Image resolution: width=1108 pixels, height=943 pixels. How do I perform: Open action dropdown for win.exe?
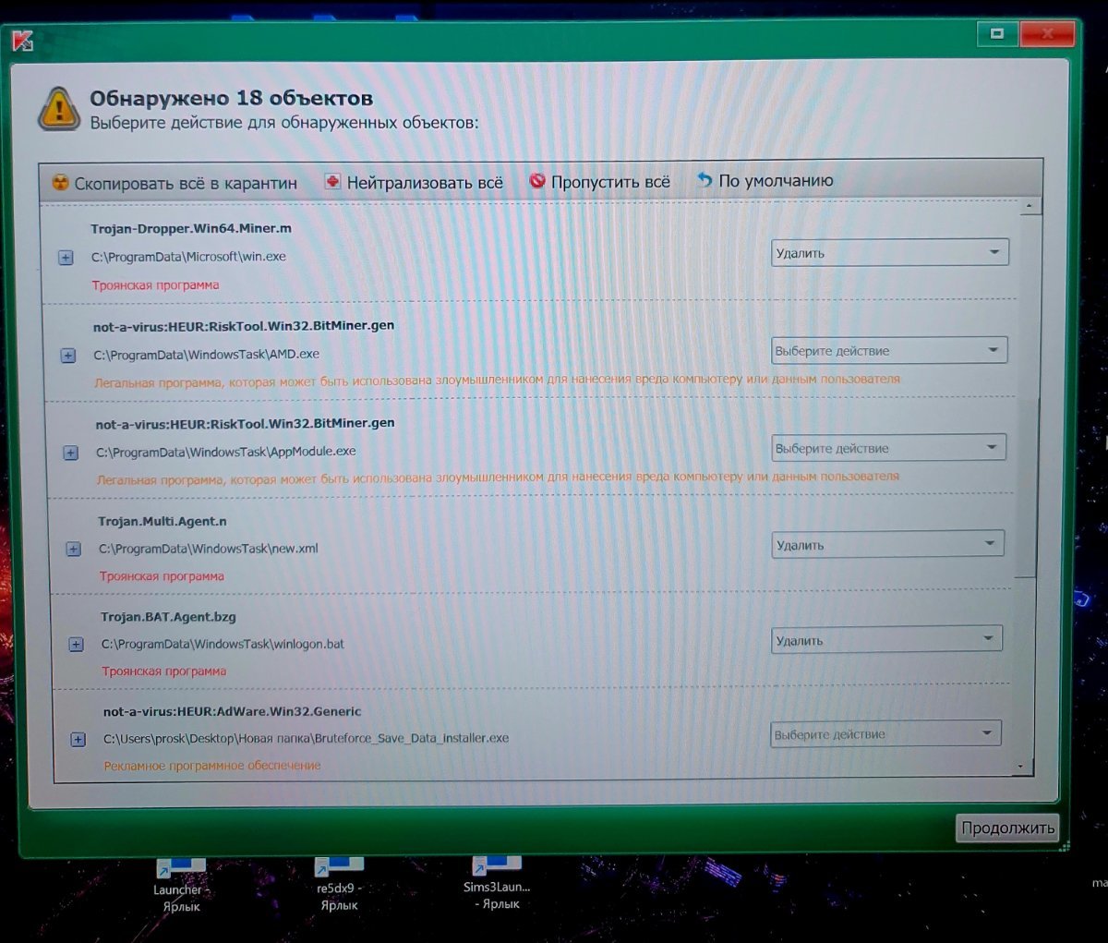890,252
